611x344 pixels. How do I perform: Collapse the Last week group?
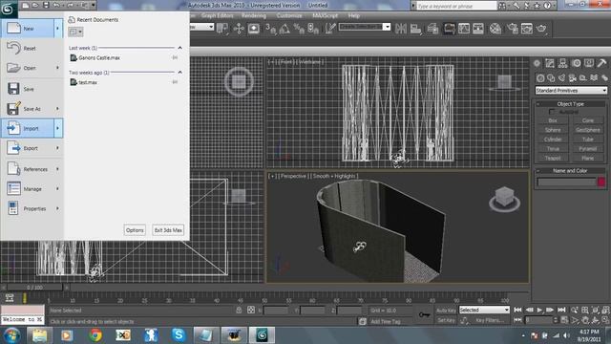click(x=179, y=48)
